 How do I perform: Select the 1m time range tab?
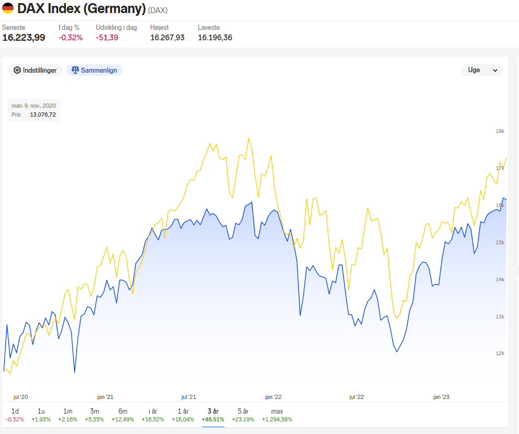(x=68, y=415)
